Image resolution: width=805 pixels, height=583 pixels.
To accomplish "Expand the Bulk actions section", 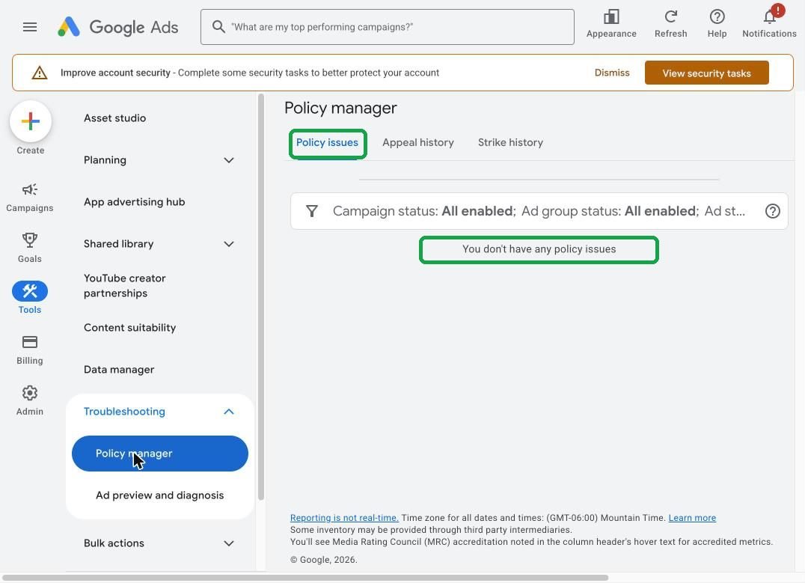I will coord(159,543).
